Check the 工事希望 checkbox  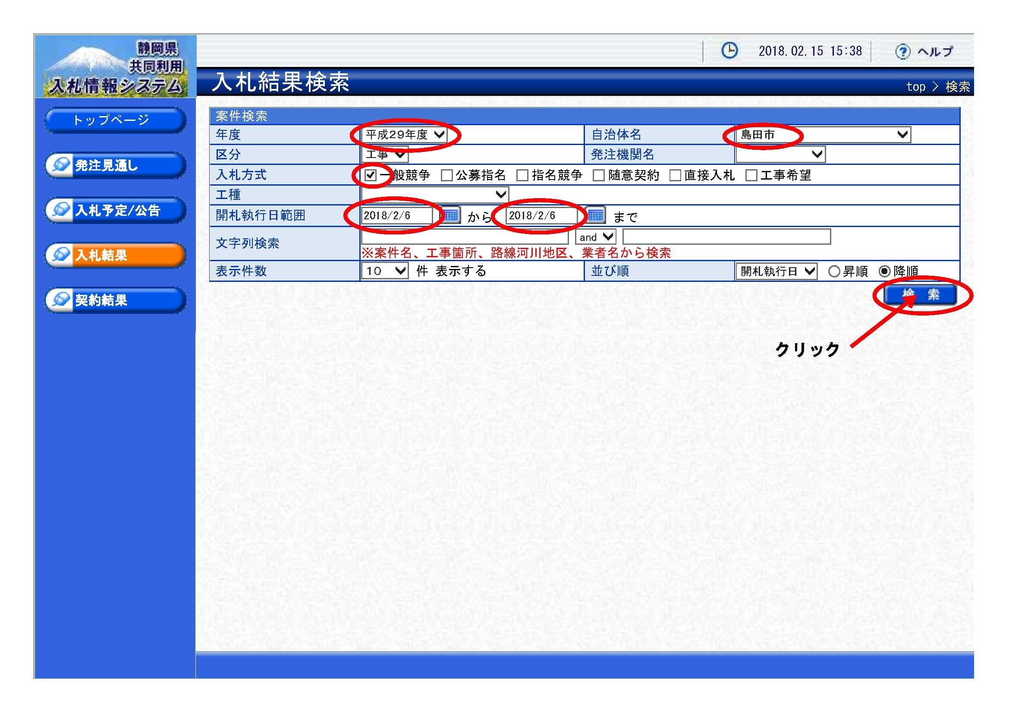[x=751, y=175]
